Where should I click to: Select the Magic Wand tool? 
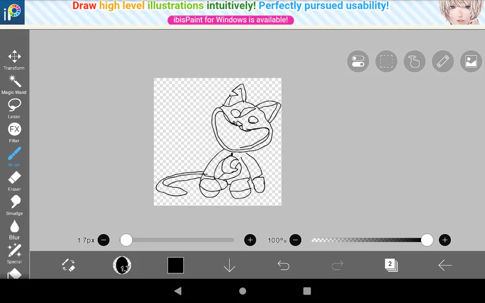14,84
